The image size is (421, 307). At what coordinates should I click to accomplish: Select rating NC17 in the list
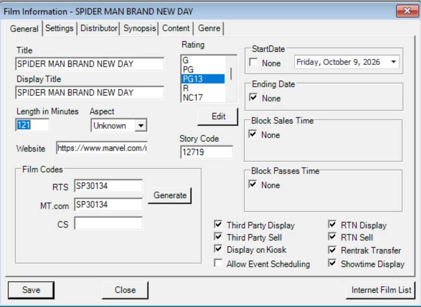(203, 98)
